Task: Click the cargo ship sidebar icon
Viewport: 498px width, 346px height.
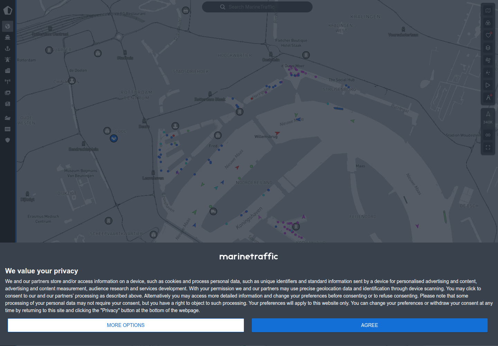Action: point(8,118)
